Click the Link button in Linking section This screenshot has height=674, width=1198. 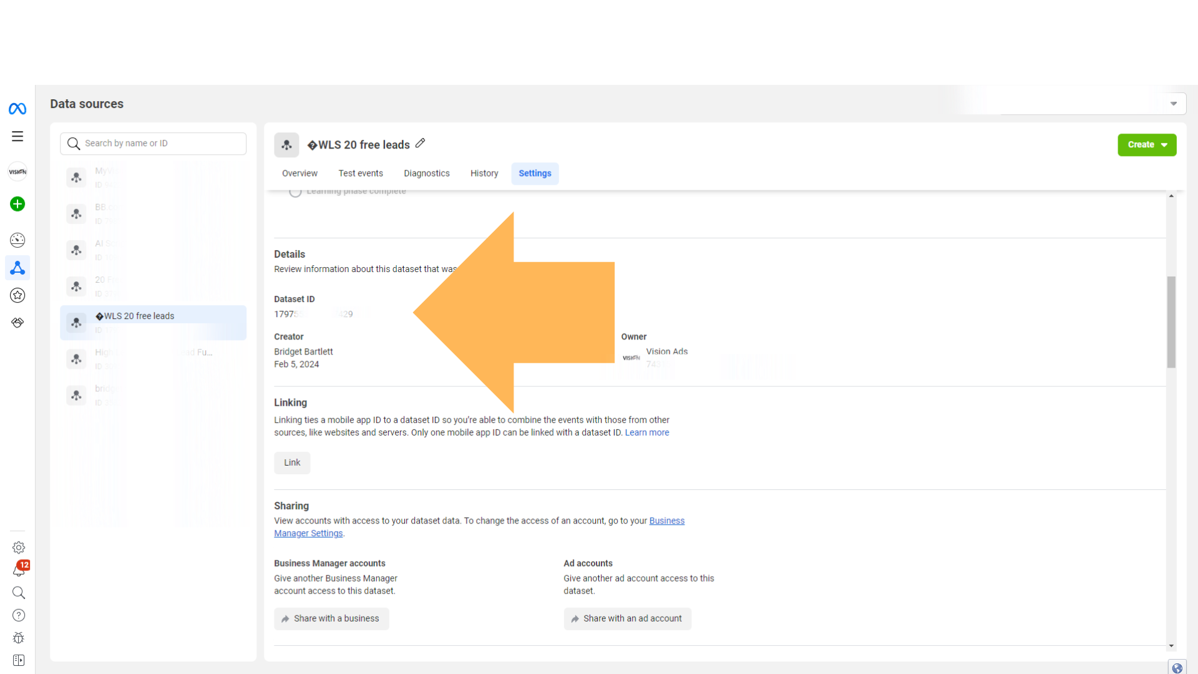pos(292,462)
